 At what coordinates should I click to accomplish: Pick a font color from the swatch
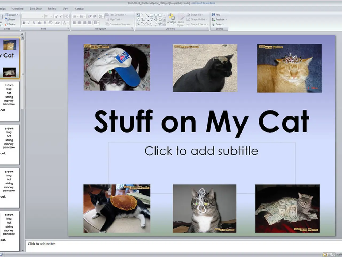(x=64, y=23)
